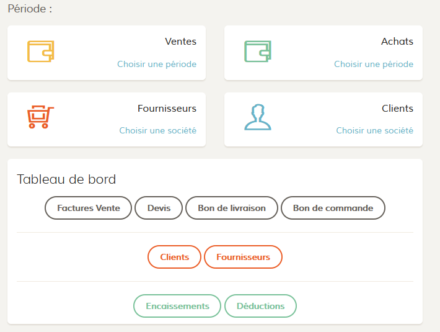Select the Bon de livraison pill
Screen dimensions: 440x332
(x=232, y=208)
